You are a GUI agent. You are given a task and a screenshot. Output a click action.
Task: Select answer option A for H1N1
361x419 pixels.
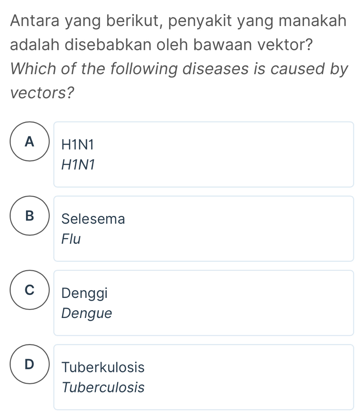204,154
